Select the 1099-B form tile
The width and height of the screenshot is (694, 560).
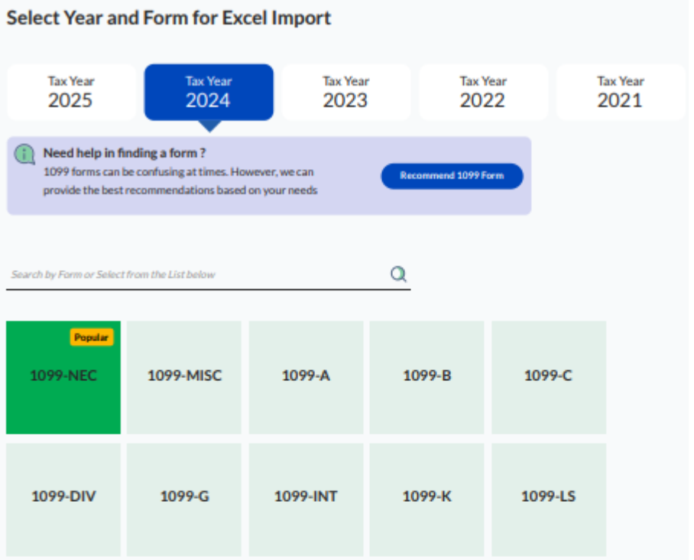click(x=426, y=377)
